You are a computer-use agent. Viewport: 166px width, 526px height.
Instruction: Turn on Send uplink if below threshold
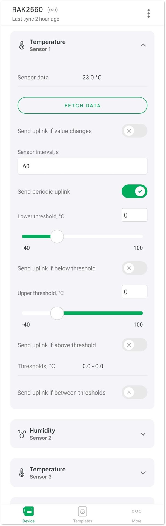pos(134,268)
